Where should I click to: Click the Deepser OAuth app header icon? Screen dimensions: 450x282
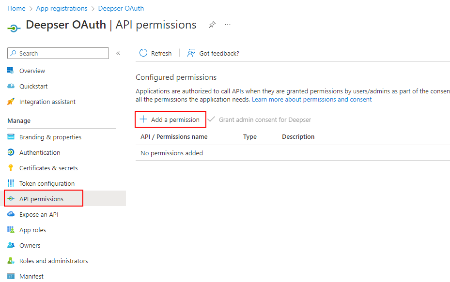tap(14, 28)
